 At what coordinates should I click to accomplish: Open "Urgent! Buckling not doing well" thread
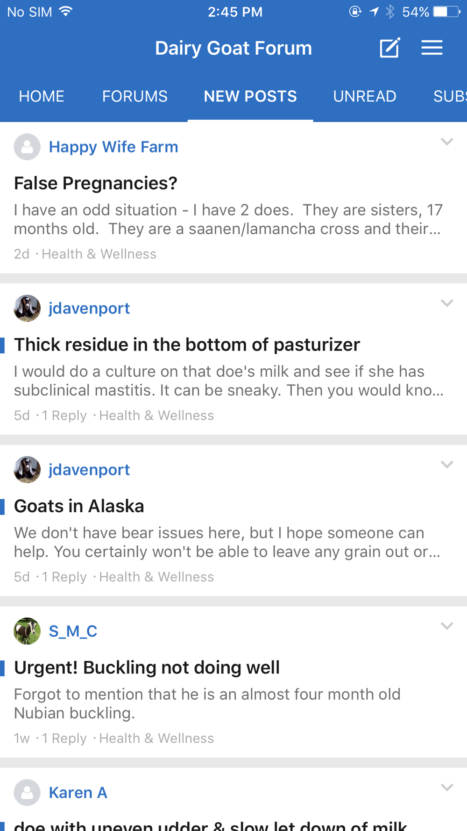[x=147, y=667]
